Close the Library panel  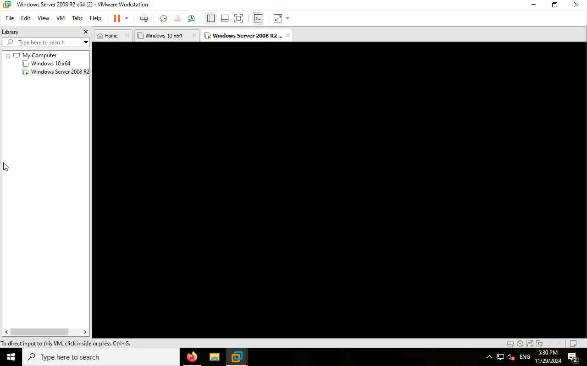click(85, 32)
